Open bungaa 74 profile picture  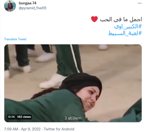[x=10, y=6]
